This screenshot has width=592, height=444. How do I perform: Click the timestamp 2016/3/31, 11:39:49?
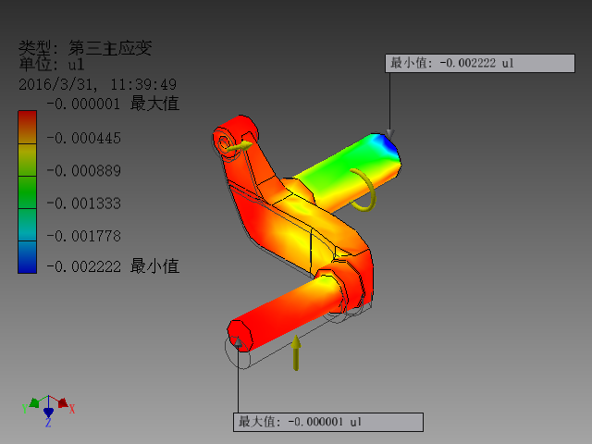(x=97, y=84)
